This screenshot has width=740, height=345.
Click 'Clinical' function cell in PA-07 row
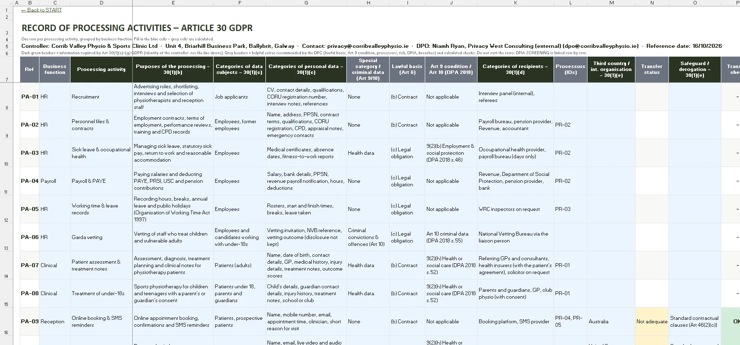pos(55,265)
